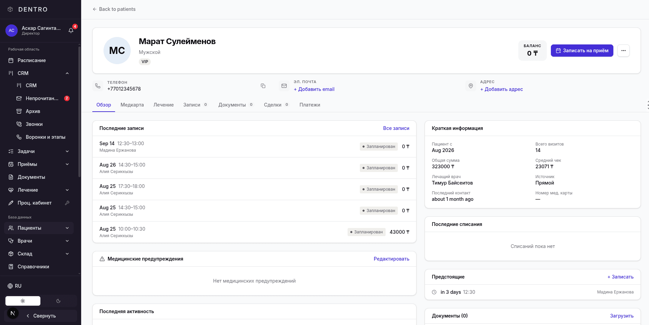Image resolution: width=649 pixels, height=325 pixels.
Task: Switch to dark theme with moon icon
Action: click(x=58, y=301)
